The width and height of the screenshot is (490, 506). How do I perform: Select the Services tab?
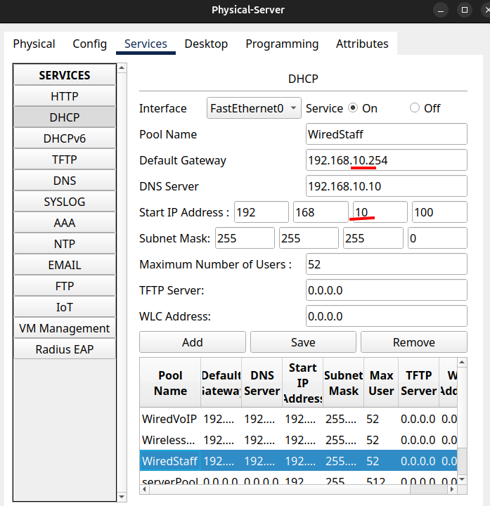(146, 44)
